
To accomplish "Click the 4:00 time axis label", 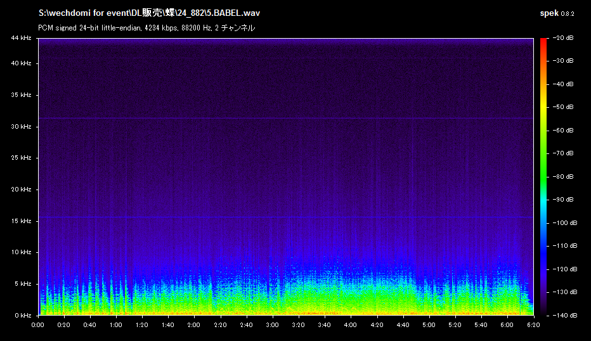I will click(351, 325).
